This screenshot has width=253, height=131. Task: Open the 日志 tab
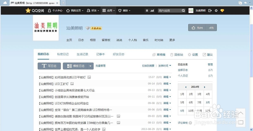[81, 40]
